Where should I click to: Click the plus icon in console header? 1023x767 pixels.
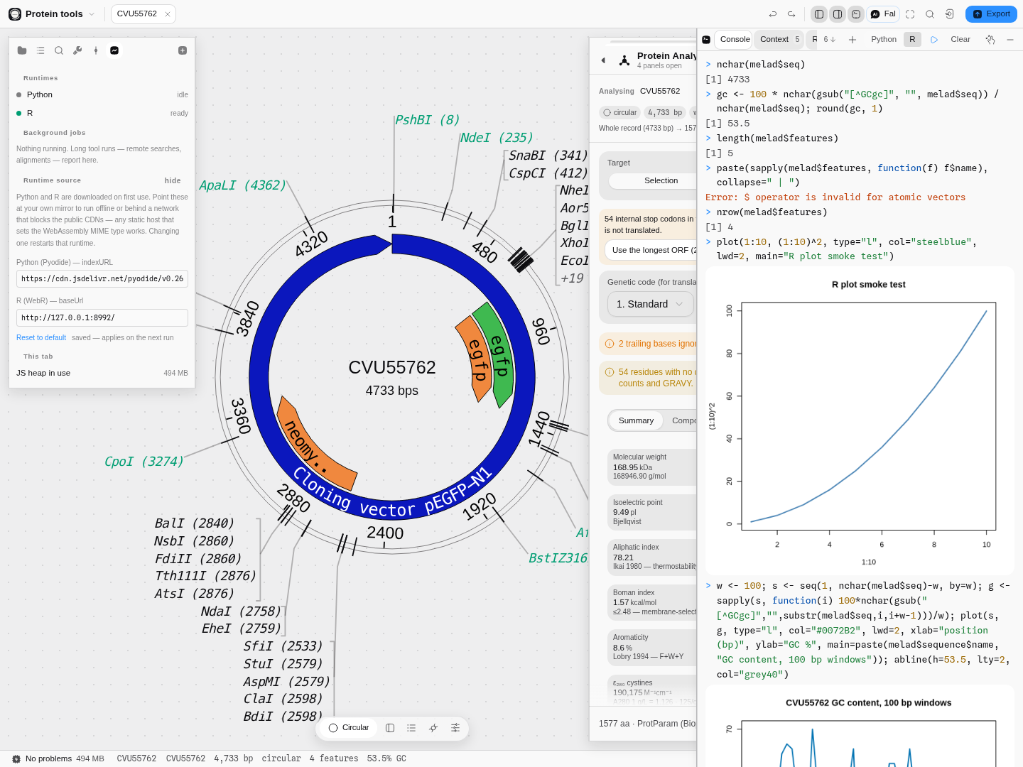852,40
